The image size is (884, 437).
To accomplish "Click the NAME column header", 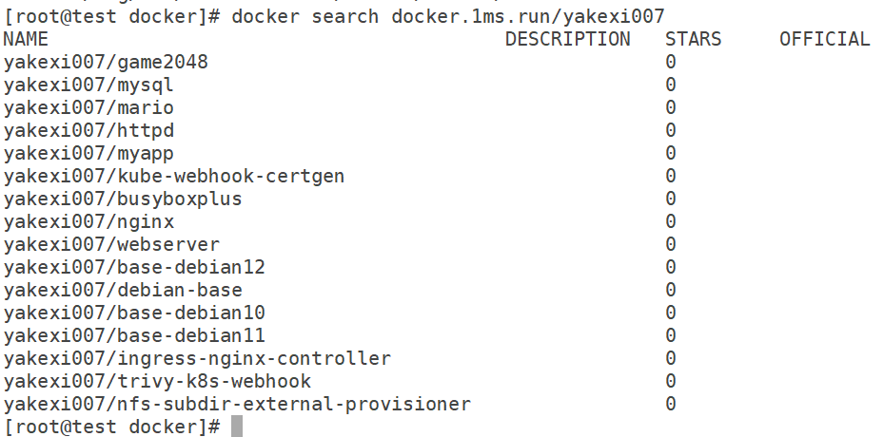I will click(x=26, y=39).
